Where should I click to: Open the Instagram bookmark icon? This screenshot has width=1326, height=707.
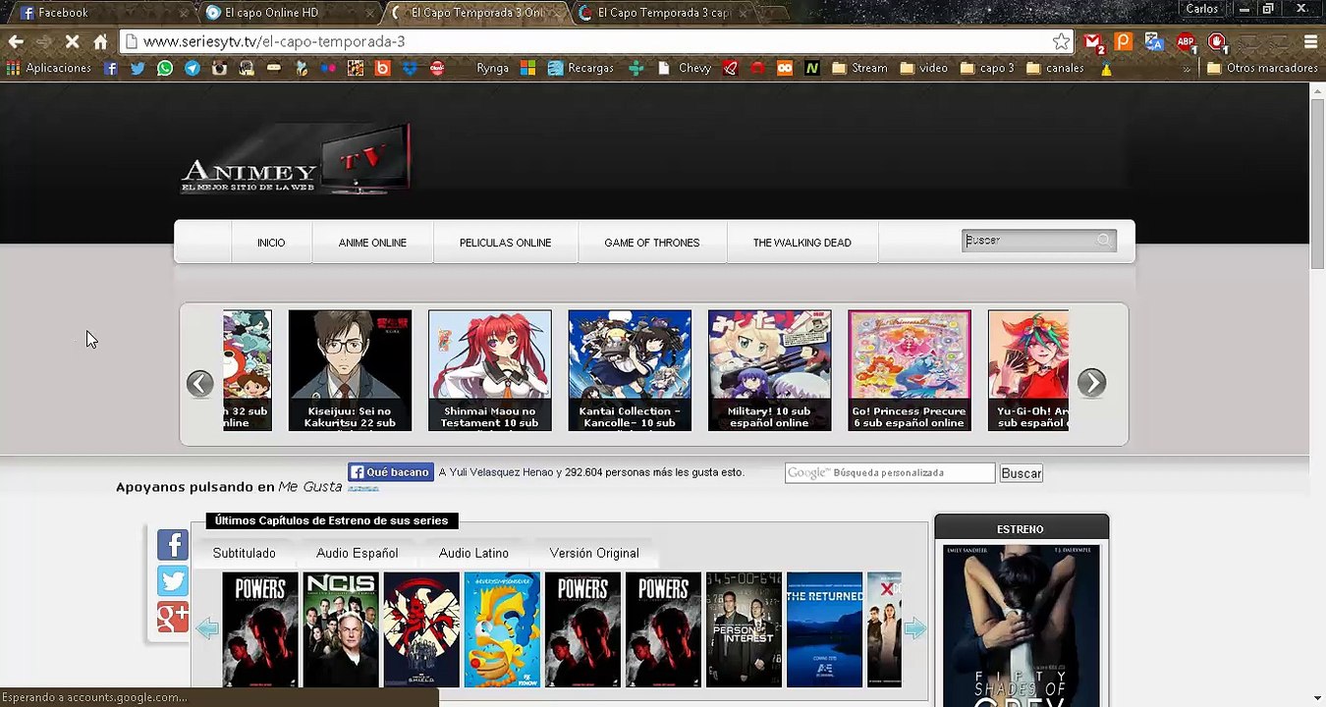219,69
